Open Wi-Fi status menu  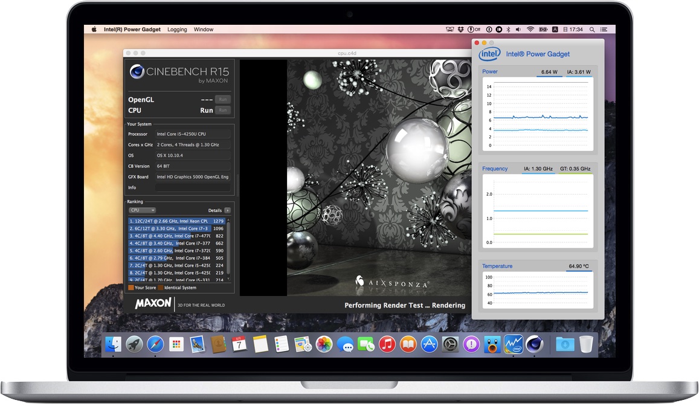[530, 30]
